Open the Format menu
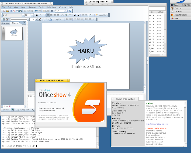The width and height of the screenshot is (191, 153). click(x=32, y=7)
